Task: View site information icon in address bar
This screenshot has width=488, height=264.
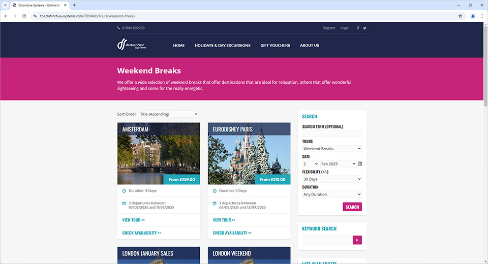Action: pyautogui.click(x=35, y=16)
